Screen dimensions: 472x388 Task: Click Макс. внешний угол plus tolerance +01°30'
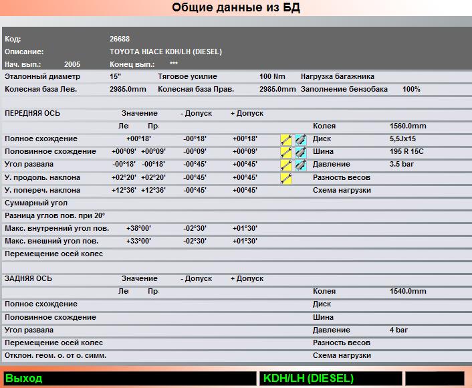[245, 241]
